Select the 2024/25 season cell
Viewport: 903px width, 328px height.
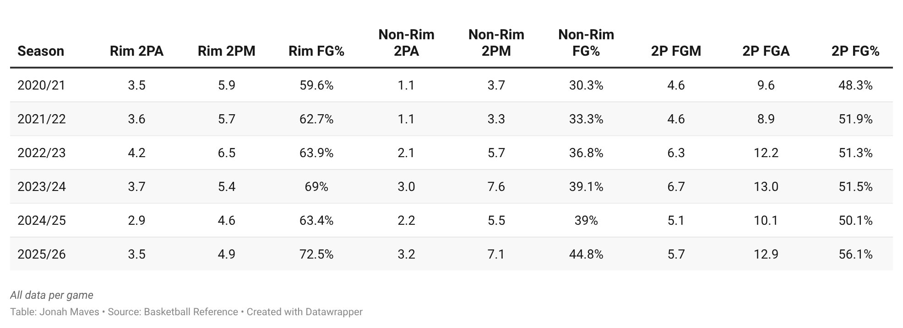[x=41, y=221]
